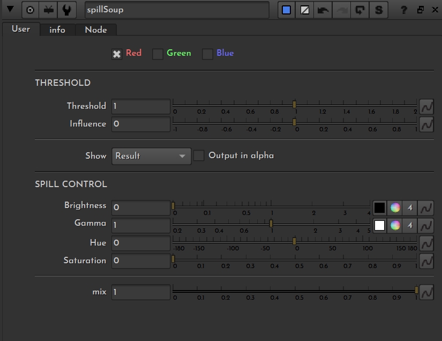Switch to the info tab
The height and width of the screenshot is (341, 442).
[x=57, y=30]
